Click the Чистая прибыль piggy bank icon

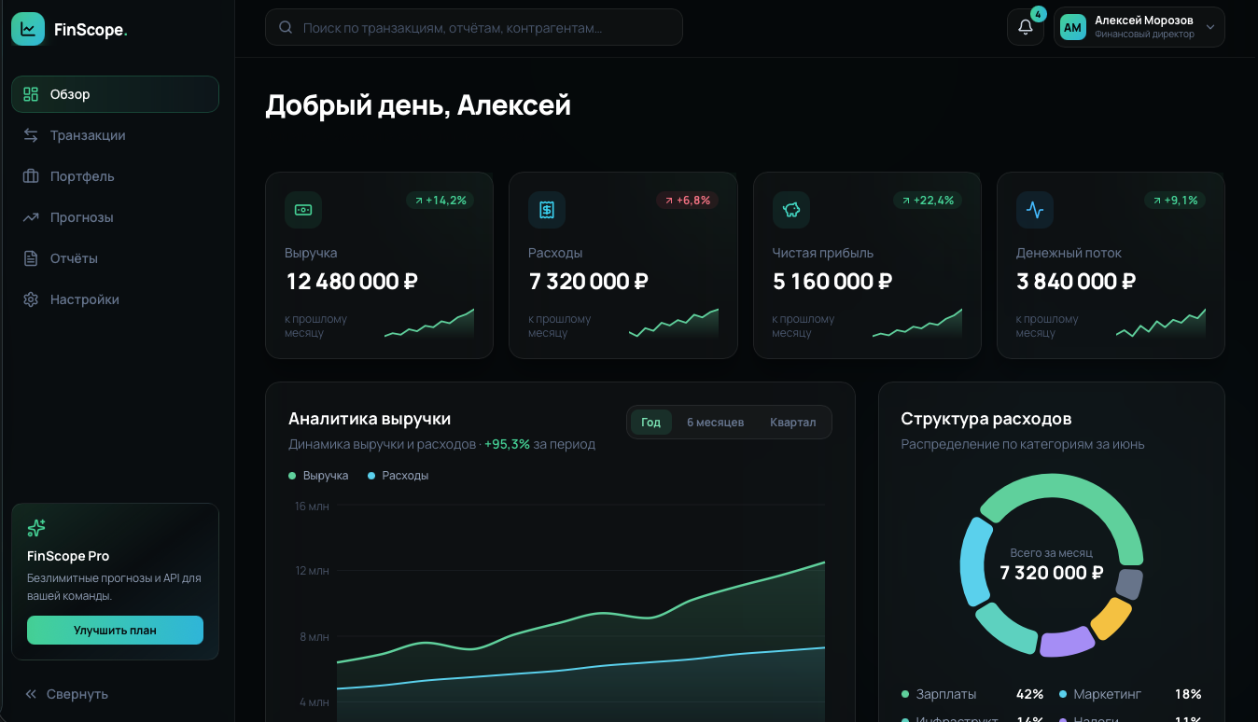(791, 210)
